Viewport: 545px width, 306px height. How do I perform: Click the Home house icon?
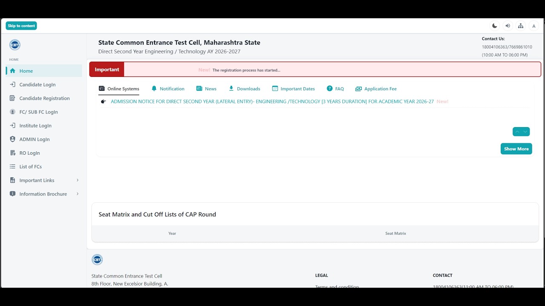click(x=13, y=71)
